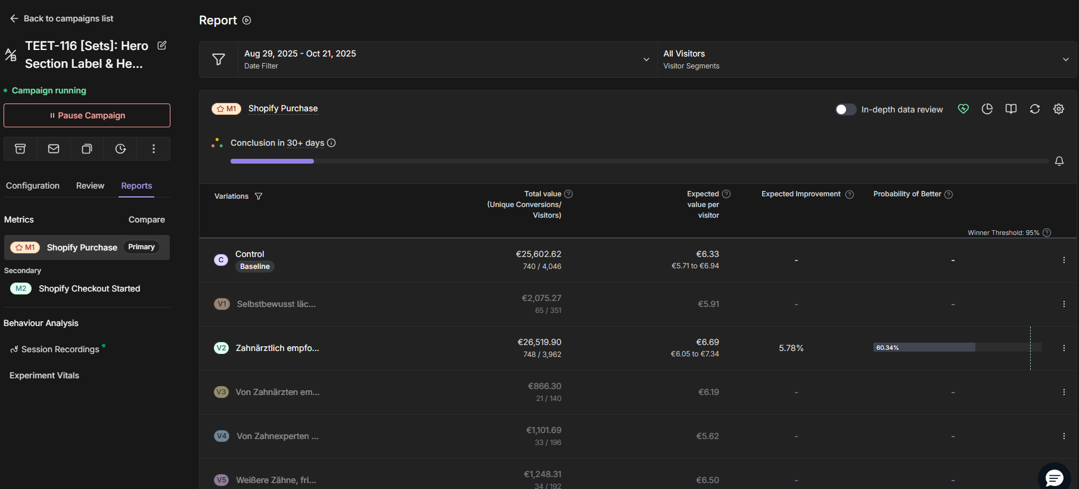1079x489 pixels.
Task: Select the Shopify Purchase primary metric
Action: point(87,247)
